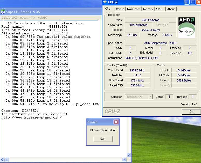Click the 'Loop 19 finished' line
This screenshot has height=163, width=201.
tap(38, 101)
